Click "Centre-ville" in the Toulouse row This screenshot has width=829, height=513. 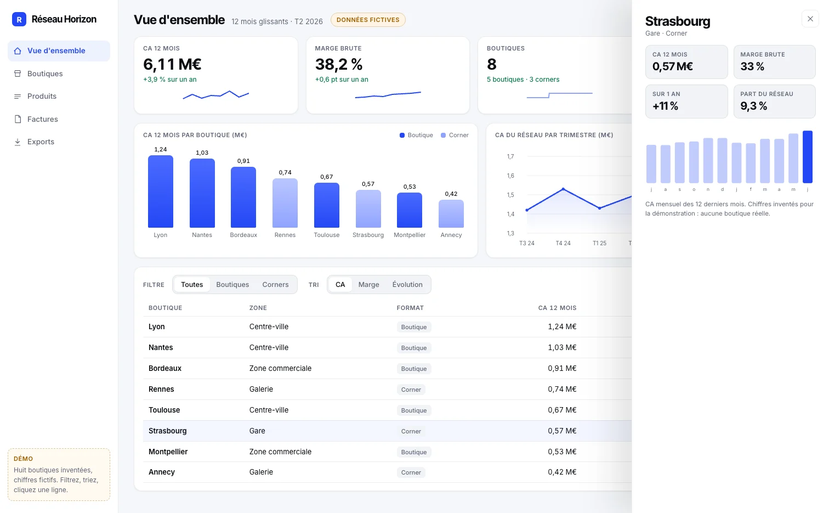269,410
